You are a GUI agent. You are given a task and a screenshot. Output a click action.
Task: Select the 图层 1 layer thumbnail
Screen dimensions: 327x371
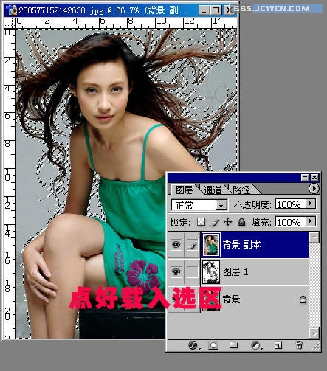tap(211, 272)
